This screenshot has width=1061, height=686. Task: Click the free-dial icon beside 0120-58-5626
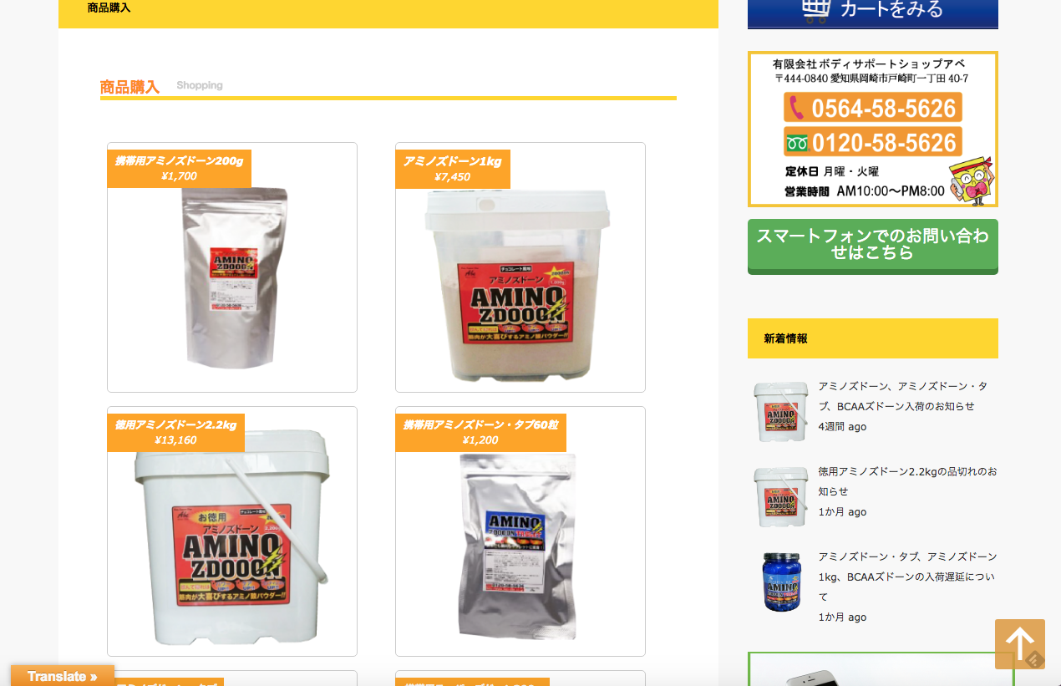[797, 142]
